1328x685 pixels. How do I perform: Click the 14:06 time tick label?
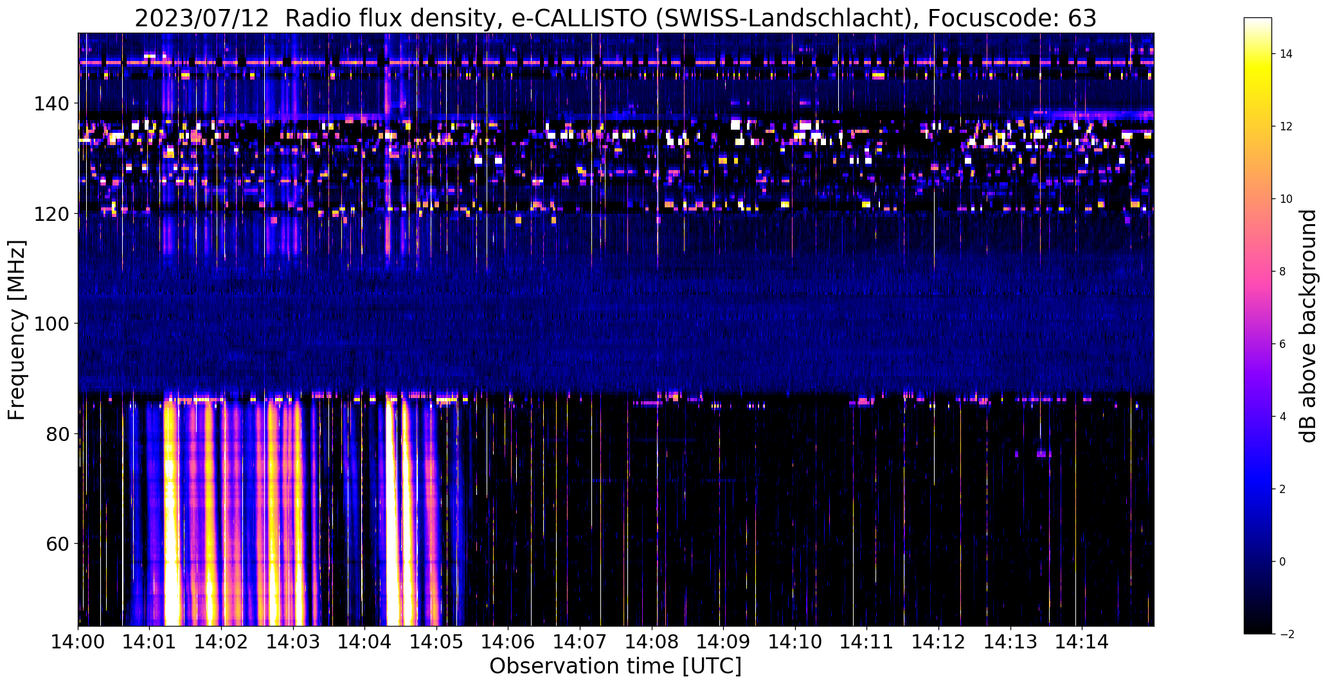pos(508,641)
